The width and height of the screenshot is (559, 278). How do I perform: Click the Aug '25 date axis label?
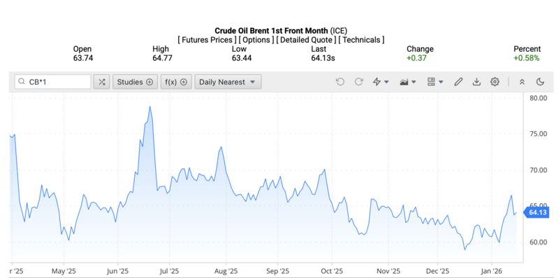(x=226, y=271)
